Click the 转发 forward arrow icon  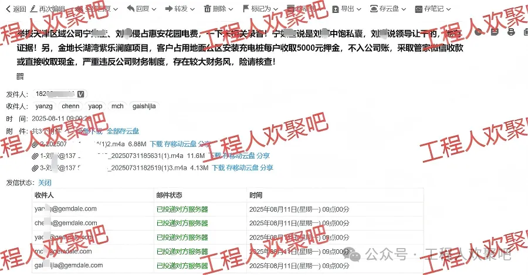coord(169,9)
